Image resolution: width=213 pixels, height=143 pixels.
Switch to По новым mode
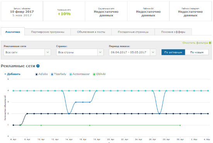point(197,52)
